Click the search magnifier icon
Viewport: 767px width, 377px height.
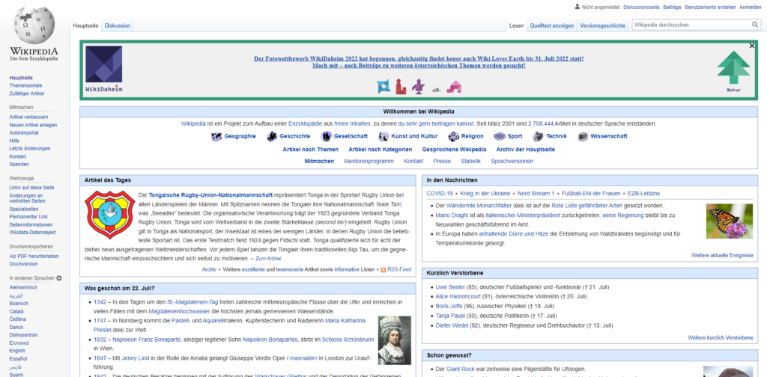coord(755,25)
